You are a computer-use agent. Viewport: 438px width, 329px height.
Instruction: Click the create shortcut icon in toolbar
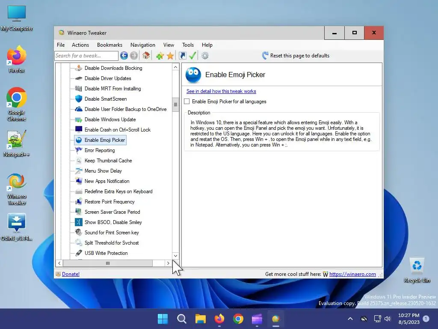(182, 56)
